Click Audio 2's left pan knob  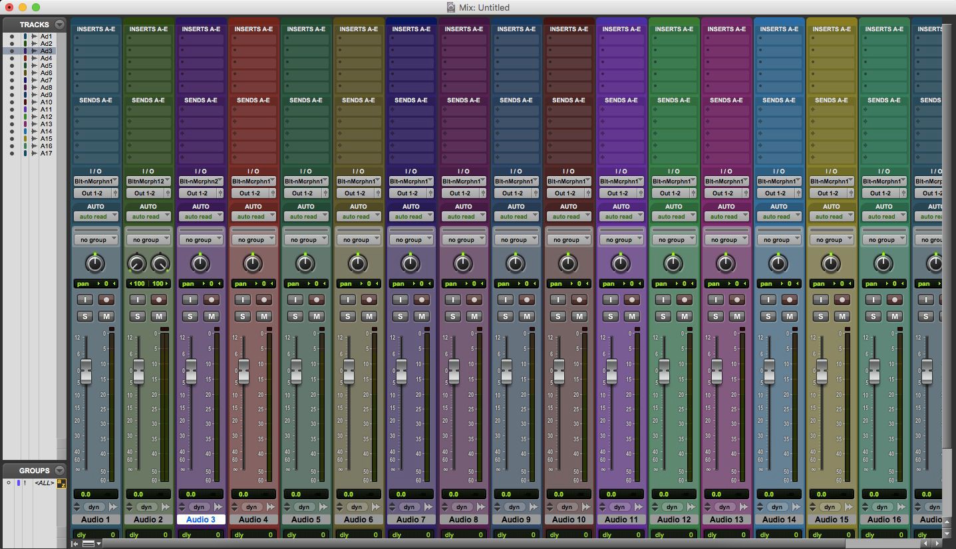click(x=137, y=264)
